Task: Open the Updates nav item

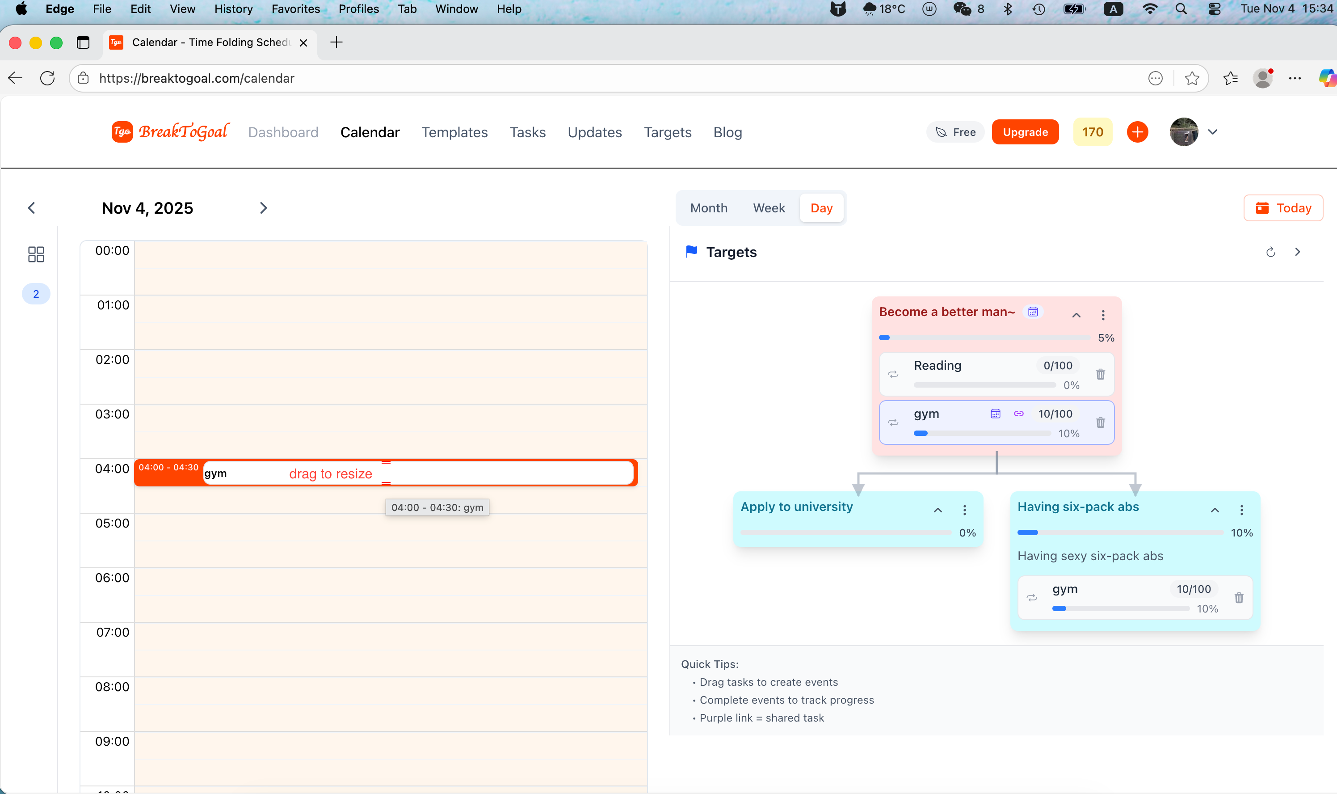Action: click(x=594, y=132)
